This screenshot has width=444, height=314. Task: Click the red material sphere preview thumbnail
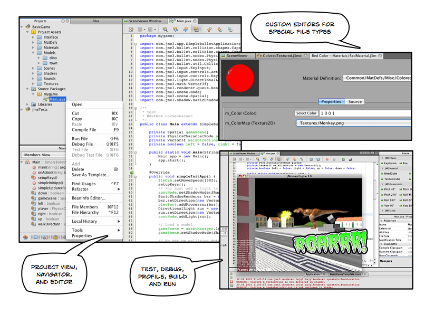240,78
